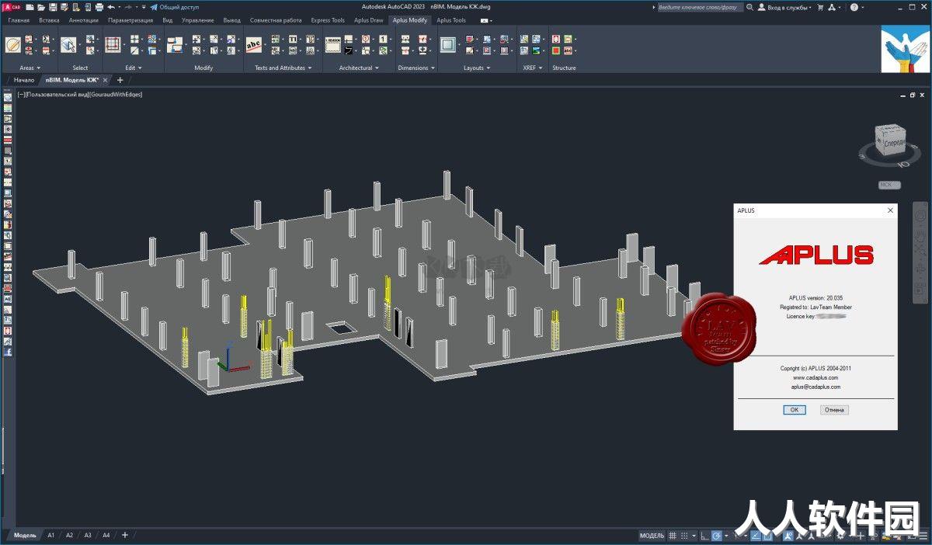Click the large Layouts panel tool icon
This screenshot has height=545, width=932.
448,45
